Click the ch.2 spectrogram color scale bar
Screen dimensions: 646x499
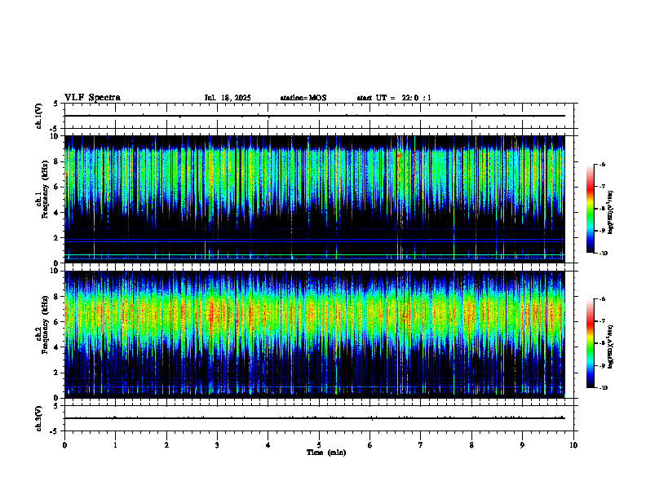[590, 343]
